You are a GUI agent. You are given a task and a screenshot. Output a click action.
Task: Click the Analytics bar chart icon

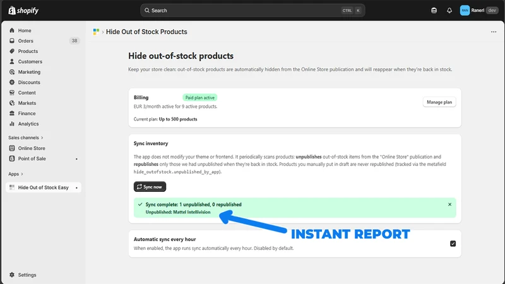tap(12, 124)
